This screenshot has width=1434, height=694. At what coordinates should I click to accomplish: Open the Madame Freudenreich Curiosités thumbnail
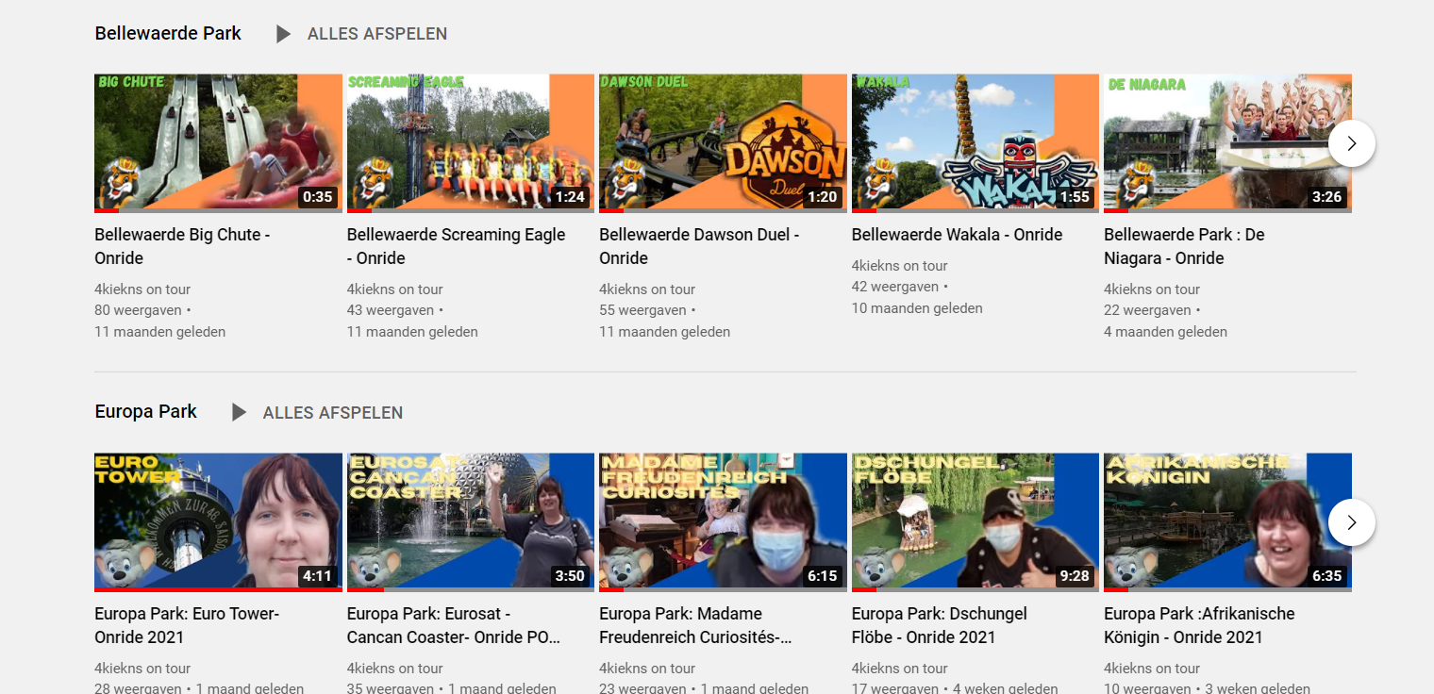point(723,522)
